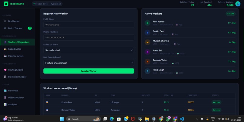244x122 pixels.
Task: Click Active status badge for Kavita Rao
Action: (216, 102)
